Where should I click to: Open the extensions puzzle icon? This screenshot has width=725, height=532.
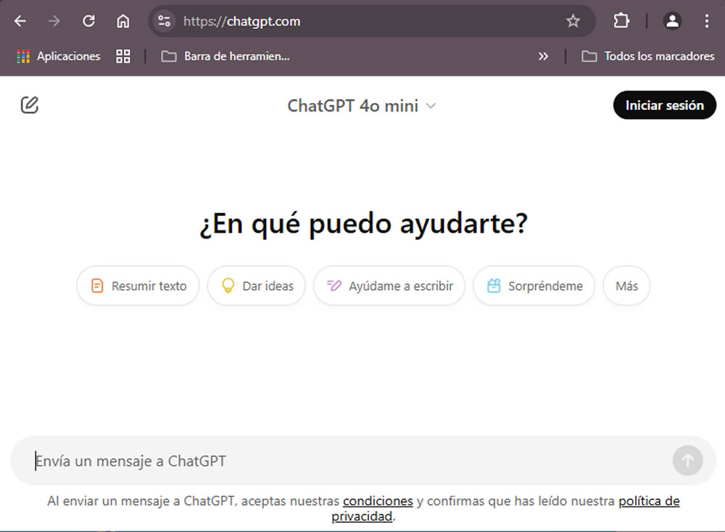pyautogui.click(x=621, y=21)
